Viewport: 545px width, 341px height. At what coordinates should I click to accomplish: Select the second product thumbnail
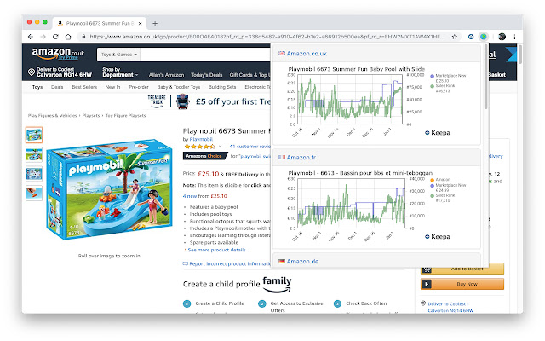pos(34,154)
